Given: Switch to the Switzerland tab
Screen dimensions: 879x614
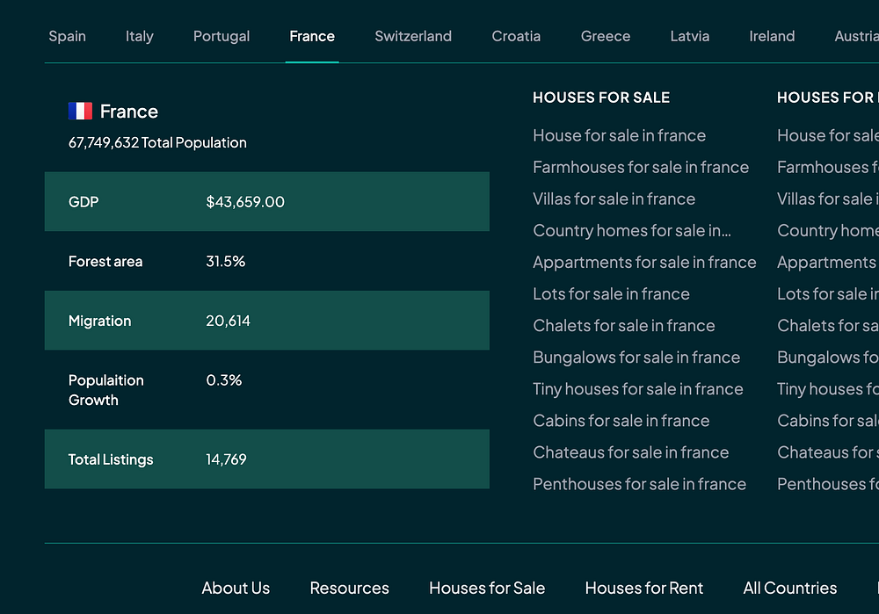Looking at the screenshot, I should click(413, 36).
